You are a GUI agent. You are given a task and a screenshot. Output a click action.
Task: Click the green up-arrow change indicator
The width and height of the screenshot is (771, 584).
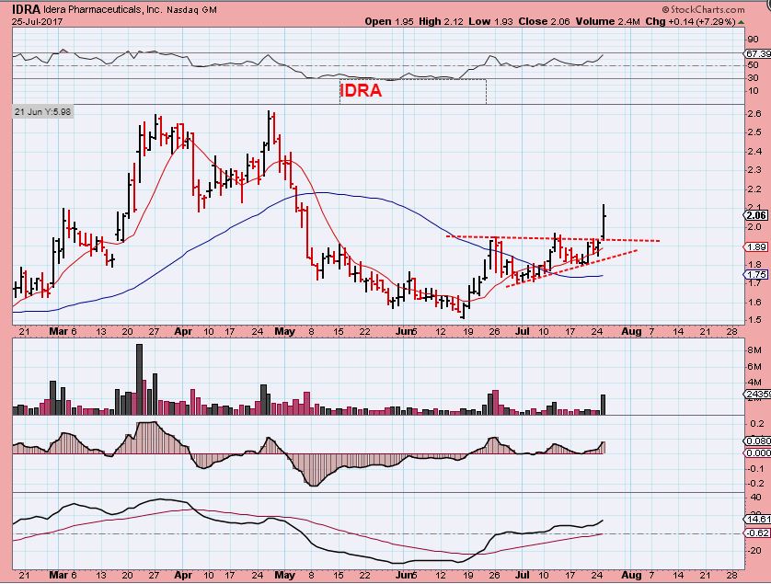741,22
